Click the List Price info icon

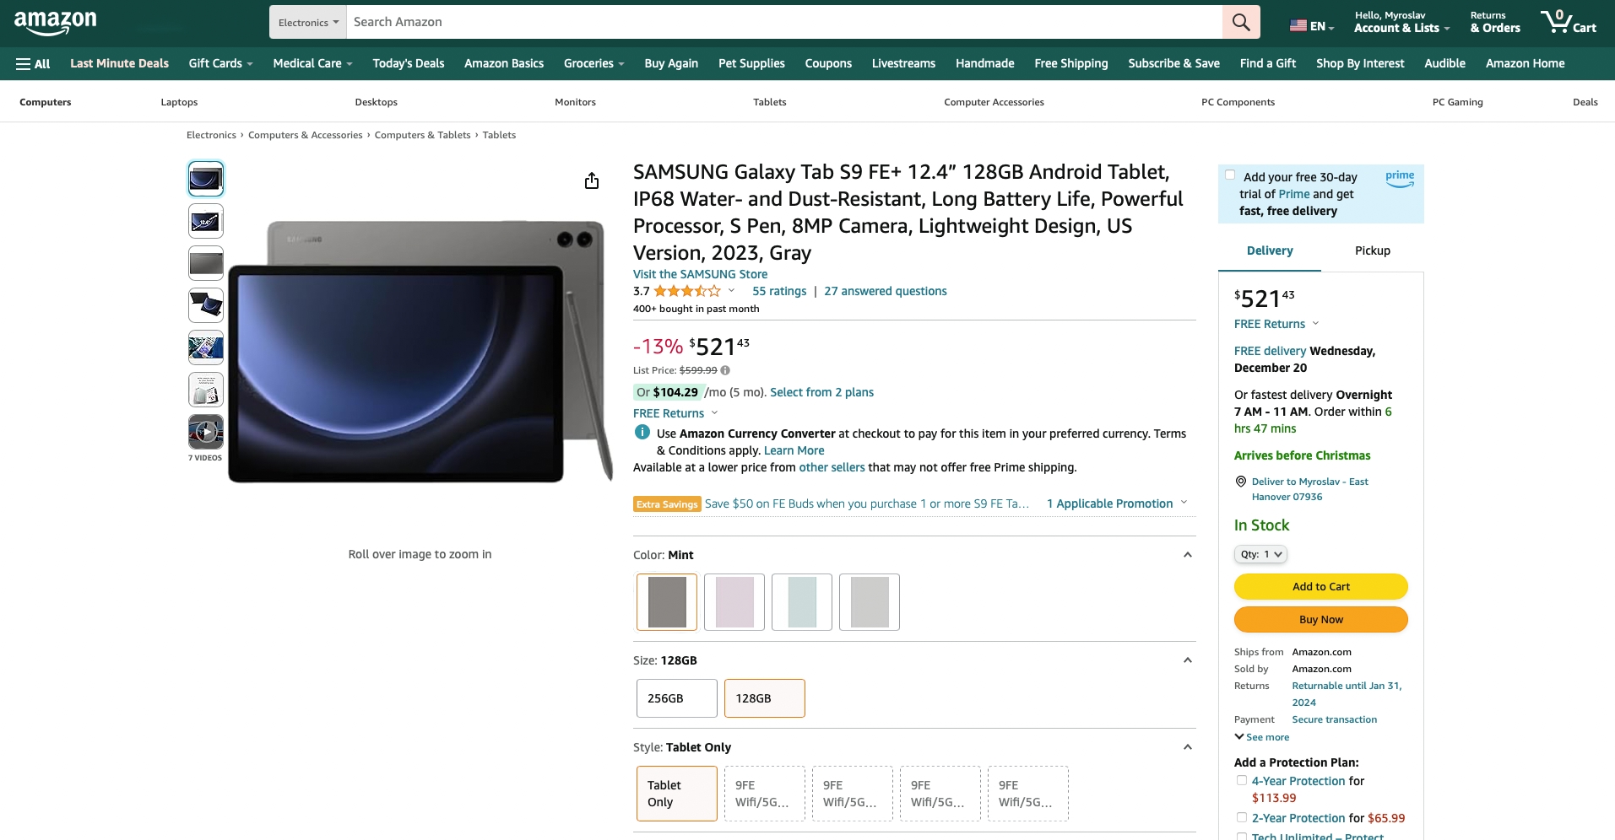click(x=725, y=370)
